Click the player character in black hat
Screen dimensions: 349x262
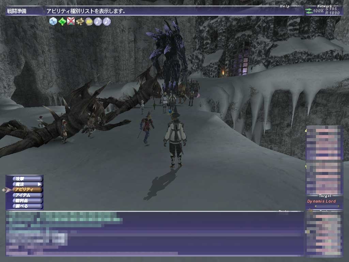coord(175,138)
